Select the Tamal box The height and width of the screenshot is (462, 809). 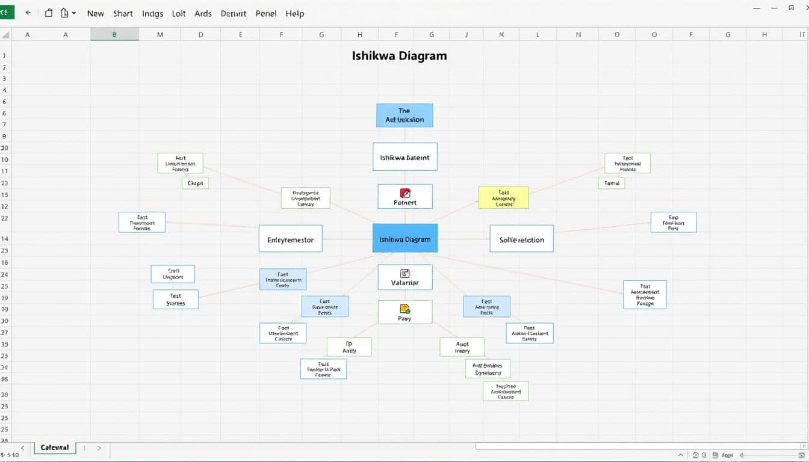pos(612,183)
